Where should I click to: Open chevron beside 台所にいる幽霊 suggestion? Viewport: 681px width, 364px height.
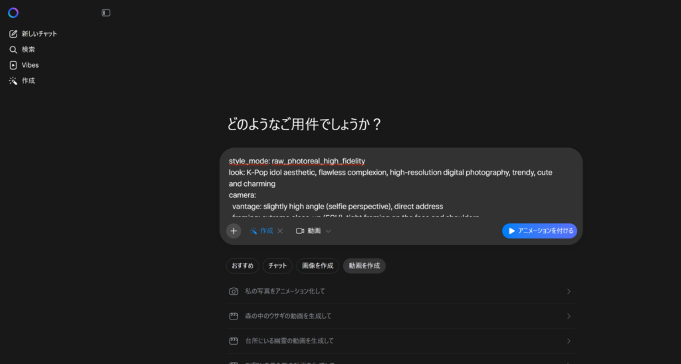coord(569,341)
